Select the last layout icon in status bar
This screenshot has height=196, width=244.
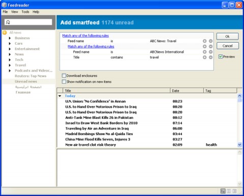[x=235, y=191]
